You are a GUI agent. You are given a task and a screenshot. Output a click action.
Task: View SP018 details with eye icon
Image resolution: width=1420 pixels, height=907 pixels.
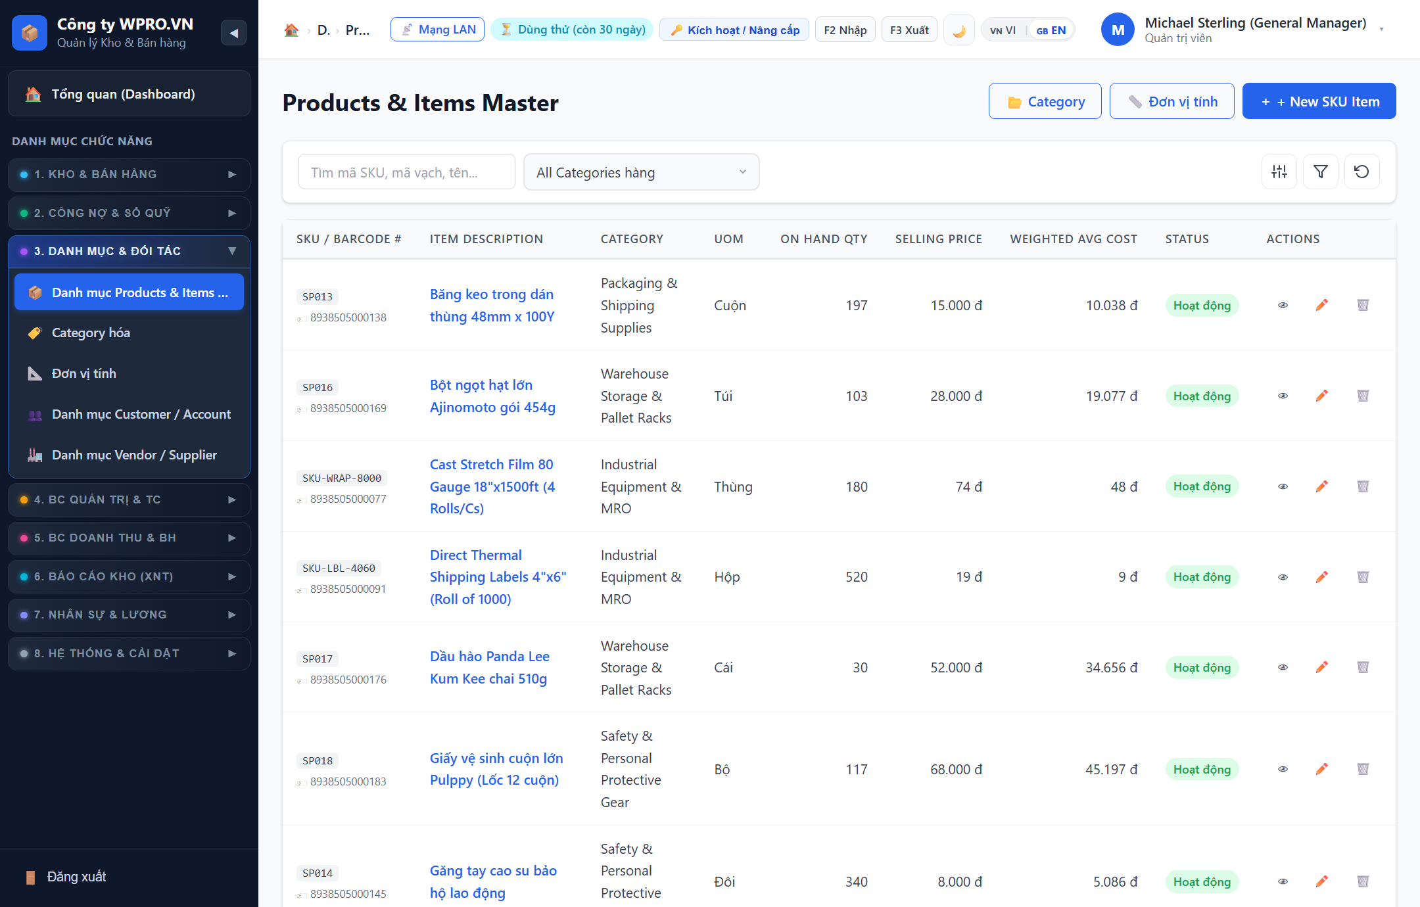click(x=1283, y=769)
